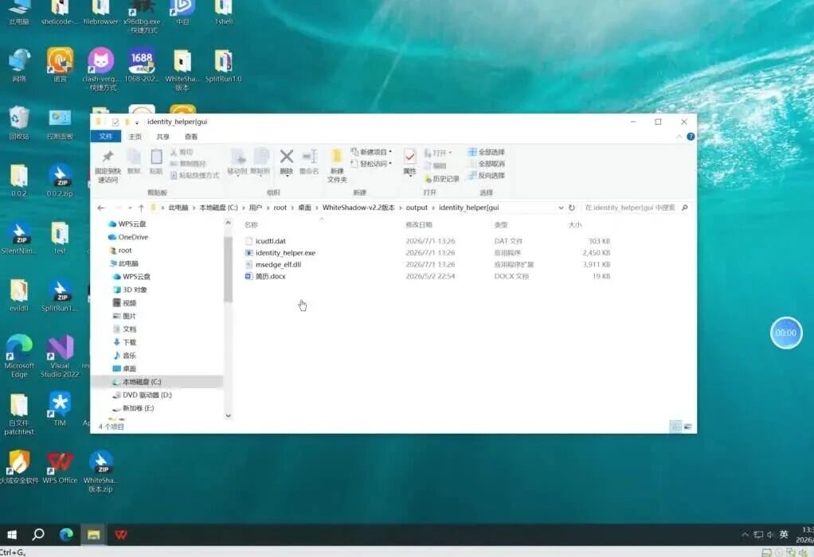Select the SplitRun1.0 desktop folder icon
Screen dimensions: 814x557
pos(223,66)
